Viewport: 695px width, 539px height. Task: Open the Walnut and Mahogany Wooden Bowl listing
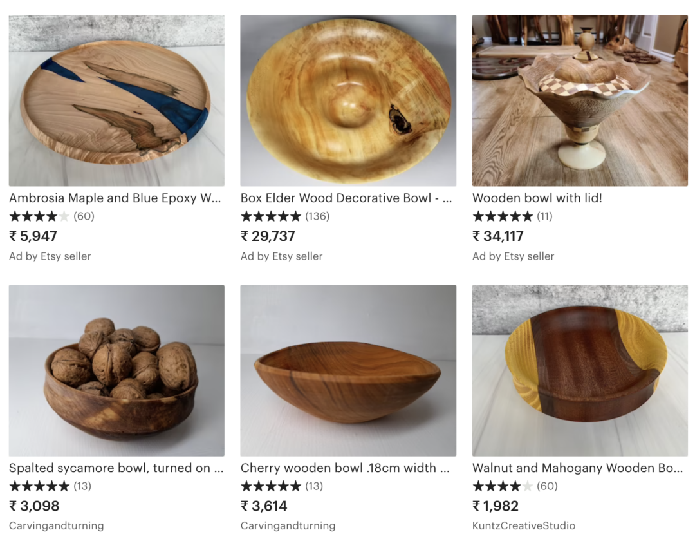(579, 468)
